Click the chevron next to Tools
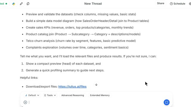The width and height of the screenshot is (191, 107). [x=55, y=95]
